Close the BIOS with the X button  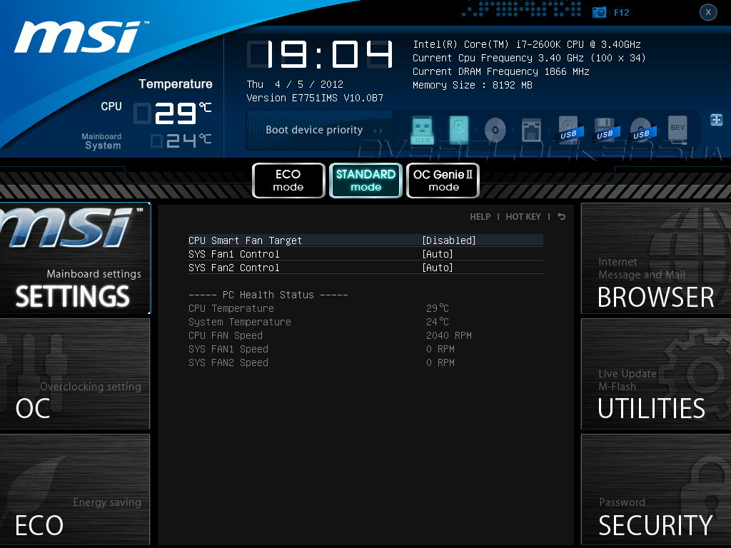[x=708, y=12]
